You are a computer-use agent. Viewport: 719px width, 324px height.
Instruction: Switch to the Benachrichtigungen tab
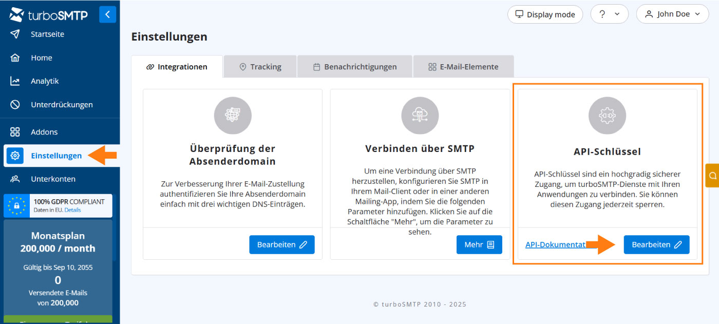(355, 67)
